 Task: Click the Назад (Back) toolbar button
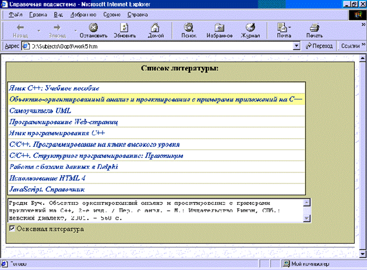[20, 30]
